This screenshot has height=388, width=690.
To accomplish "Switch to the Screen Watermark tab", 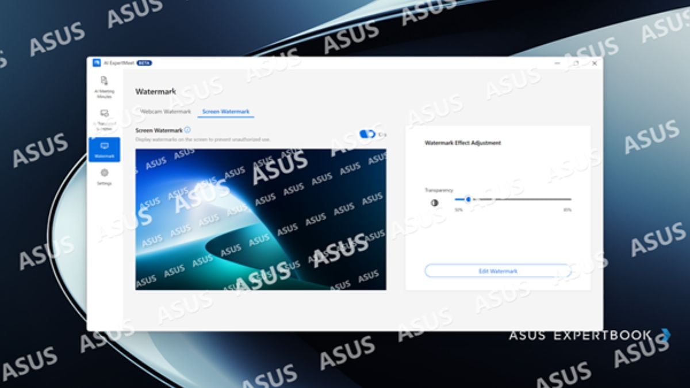I will pos(226,112).
